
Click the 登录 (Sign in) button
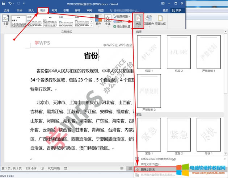click(x=165, y=11)
